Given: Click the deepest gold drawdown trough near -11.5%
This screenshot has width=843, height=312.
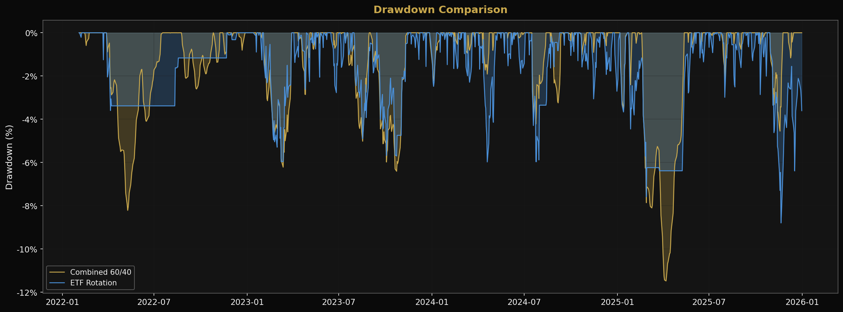Looking at the screenshot, I should point(666,281).
